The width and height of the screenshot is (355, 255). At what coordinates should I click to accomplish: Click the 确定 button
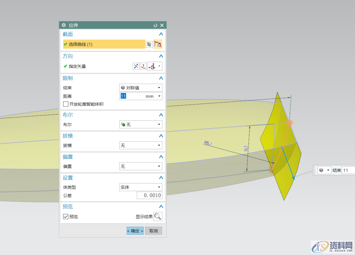(x=135, y=231)
